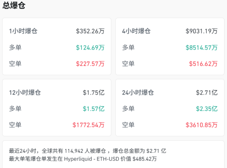Click the 24-hour card total $2.71亿
Viewport: 227px width, 168px height.
point(207,93)
